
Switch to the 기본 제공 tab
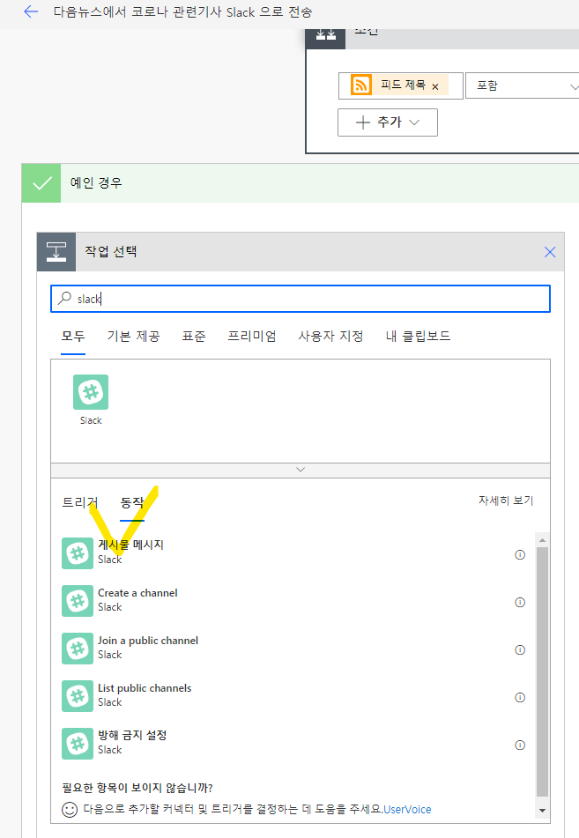point(133,336)
